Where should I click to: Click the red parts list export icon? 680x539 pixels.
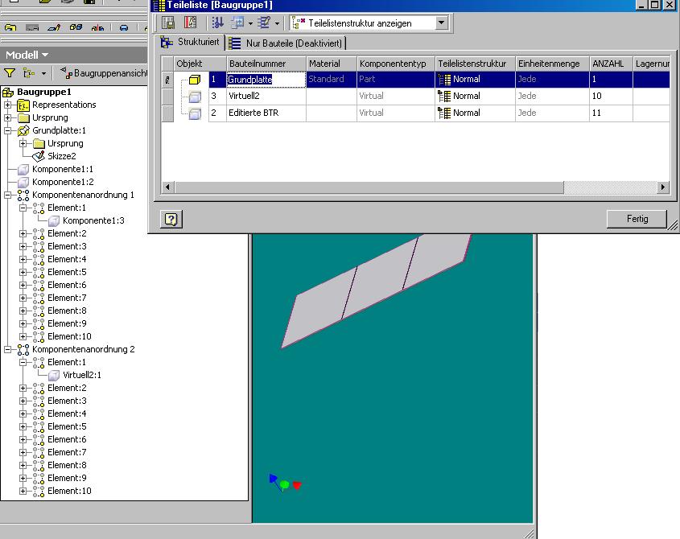[x=190, y=23]
